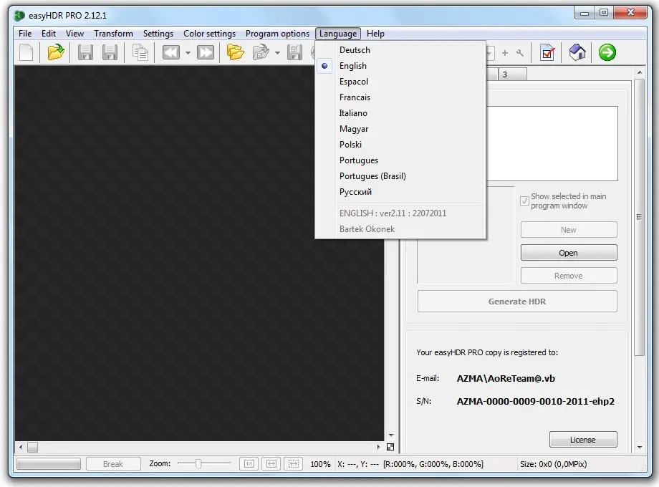
Task: Choose Deutsch from the Language menu
Action: pos(355,50)
